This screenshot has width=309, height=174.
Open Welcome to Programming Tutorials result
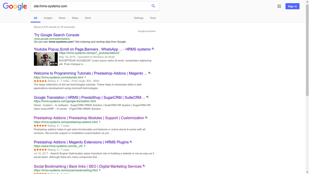(90, 73)
